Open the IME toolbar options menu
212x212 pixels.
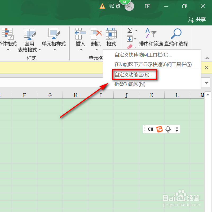point(177,129)
